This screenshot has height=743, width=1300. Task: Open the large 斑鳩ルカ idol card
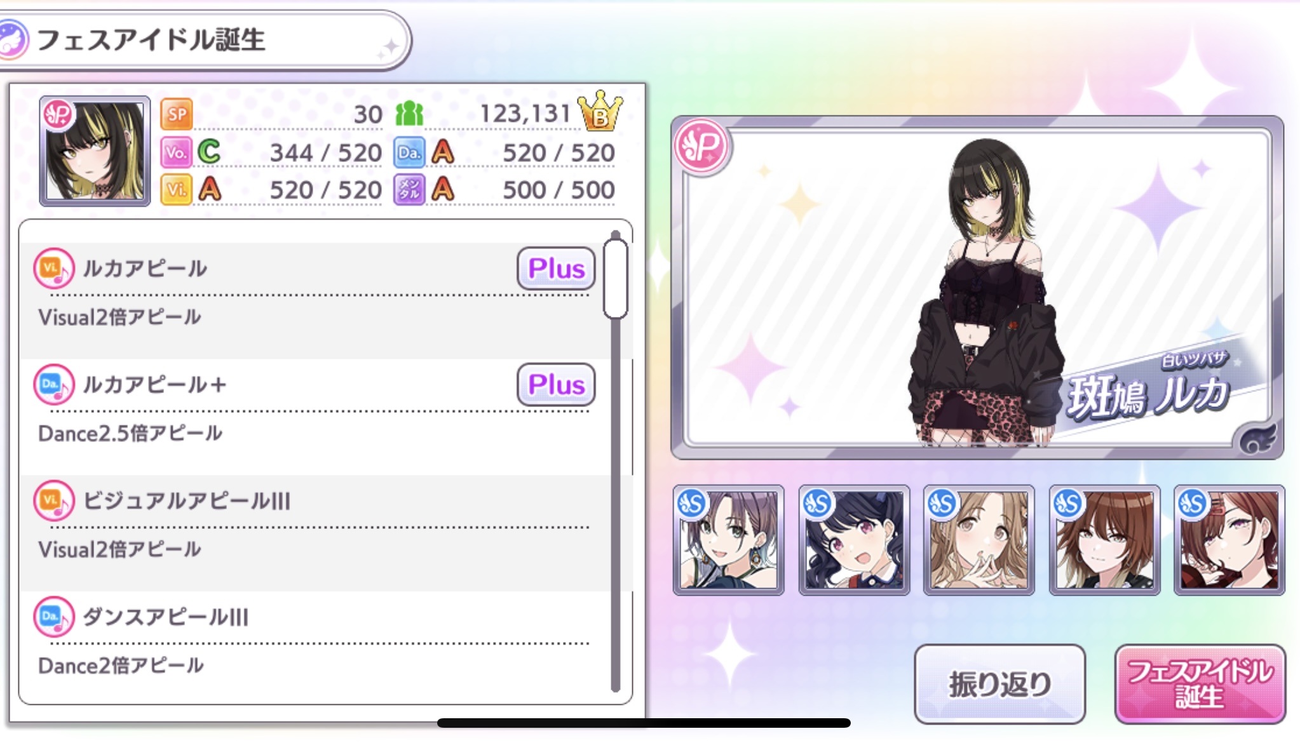coord(977,288)
